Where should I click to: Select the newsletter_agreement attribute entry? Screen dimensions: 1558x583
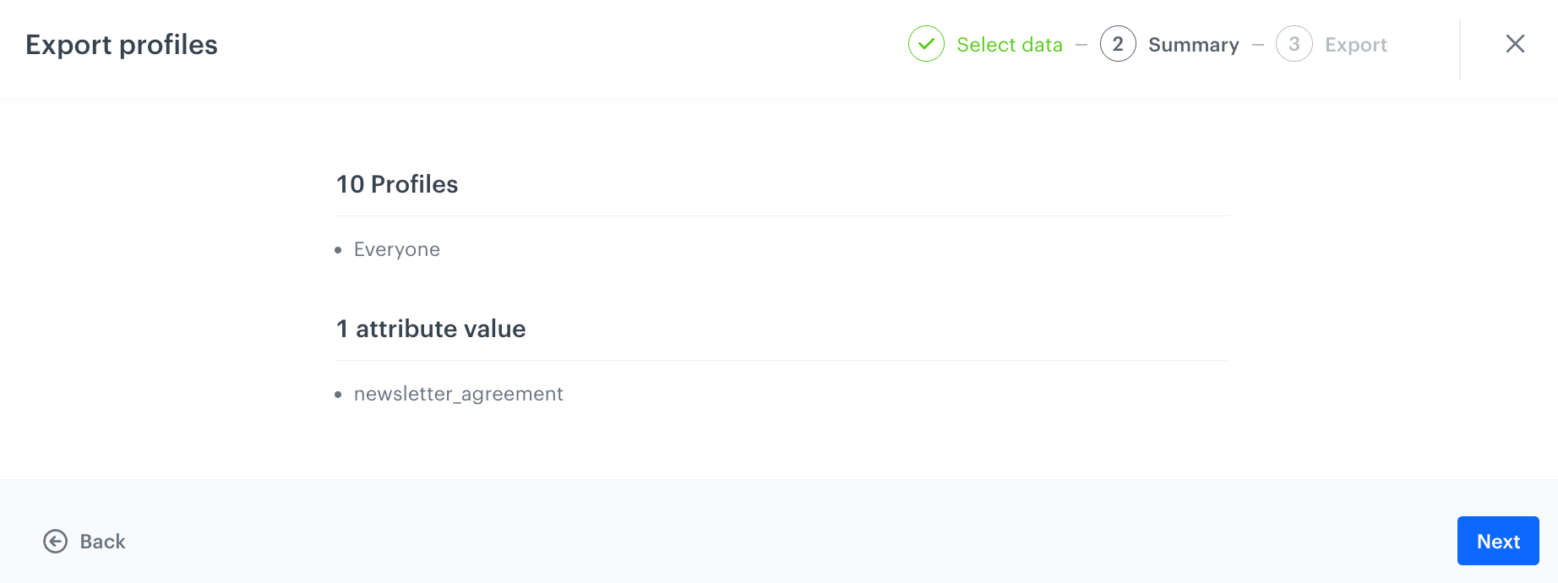(458, 394)
